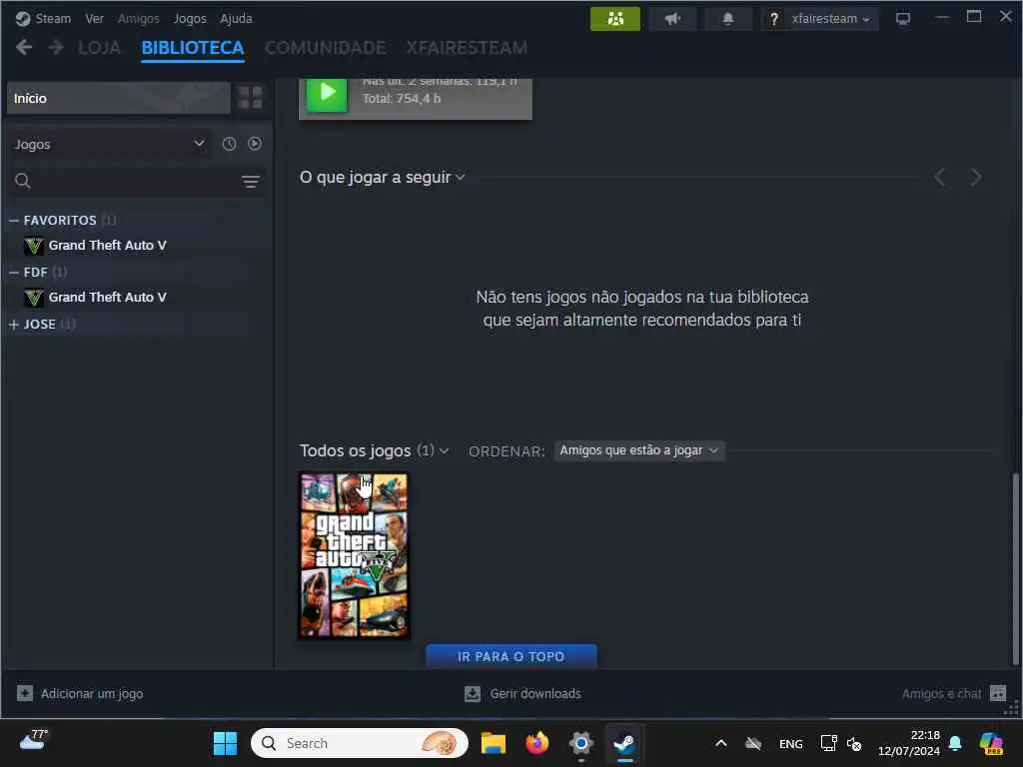Toggle the ready to play icon
Image resolution: width=1023 pixels, height=767 pixels.
click(255, 144)
